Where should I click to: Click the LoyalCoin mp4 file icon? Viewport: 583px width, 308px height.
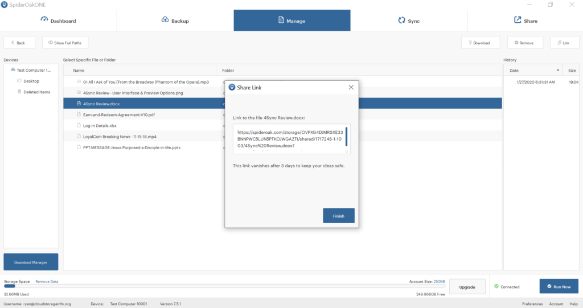pyautogui.click(x=79, y=136)
